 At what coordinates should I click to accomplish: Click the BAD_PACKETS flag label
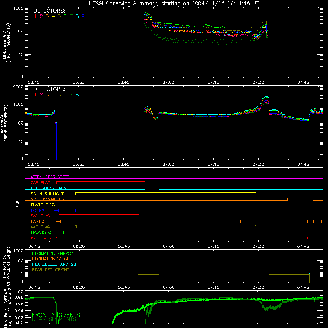click(x=45, y=238)
